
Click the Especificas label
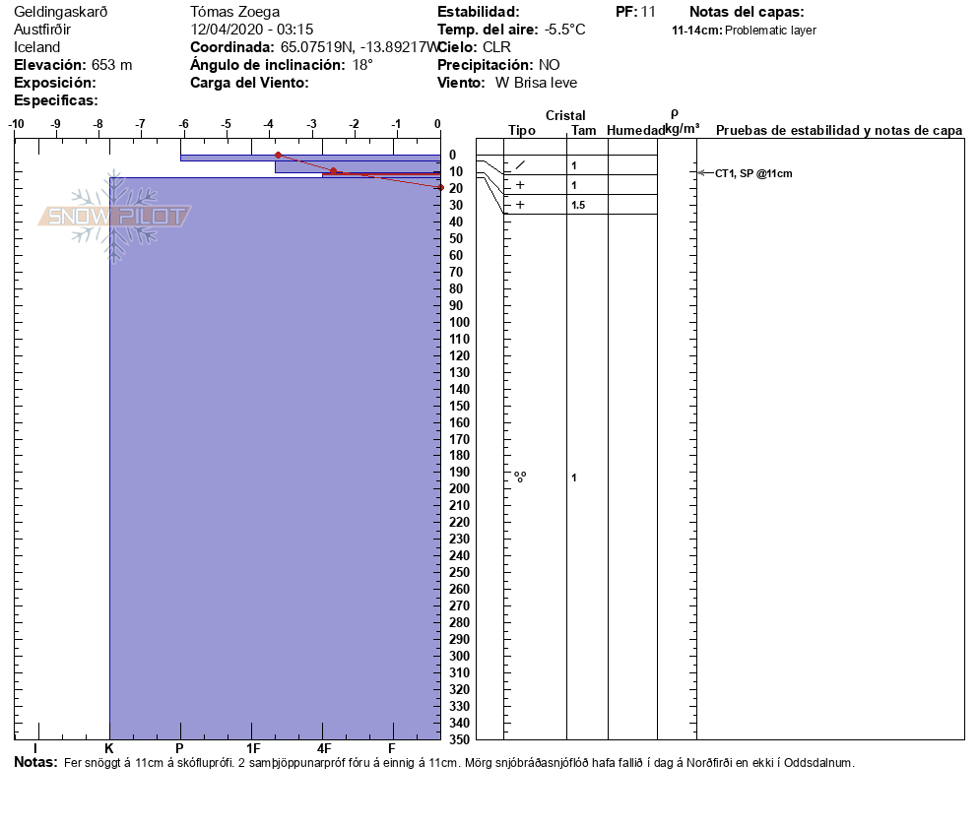point(56,100)
